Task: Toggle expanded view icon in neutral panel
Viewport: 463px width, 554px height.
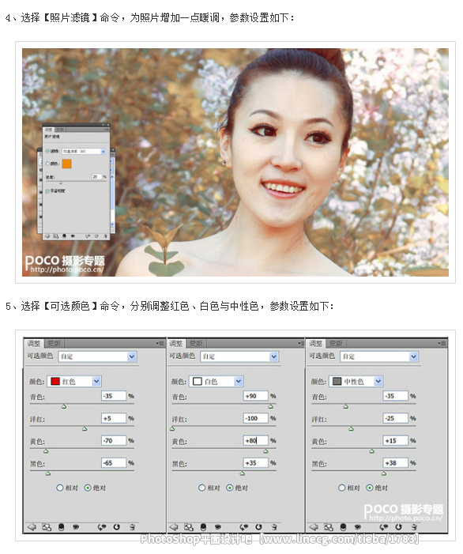Action: [x=329, y=527]
